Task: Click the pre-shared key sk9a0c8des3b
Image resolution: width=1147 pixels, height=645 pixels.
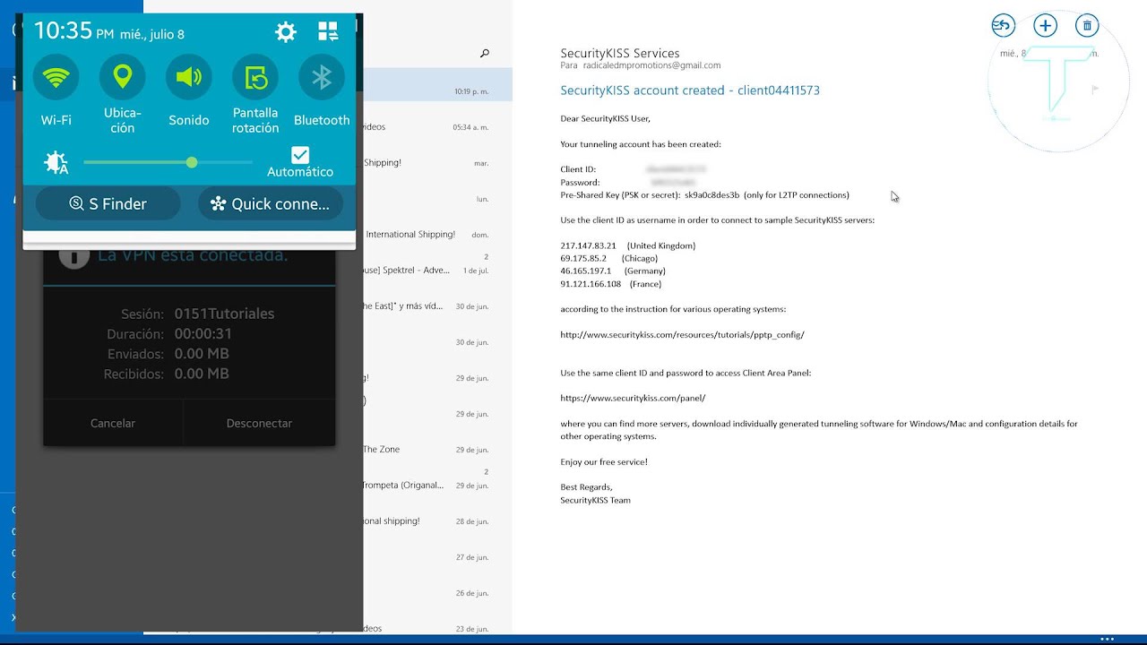Action: point(711,195)
